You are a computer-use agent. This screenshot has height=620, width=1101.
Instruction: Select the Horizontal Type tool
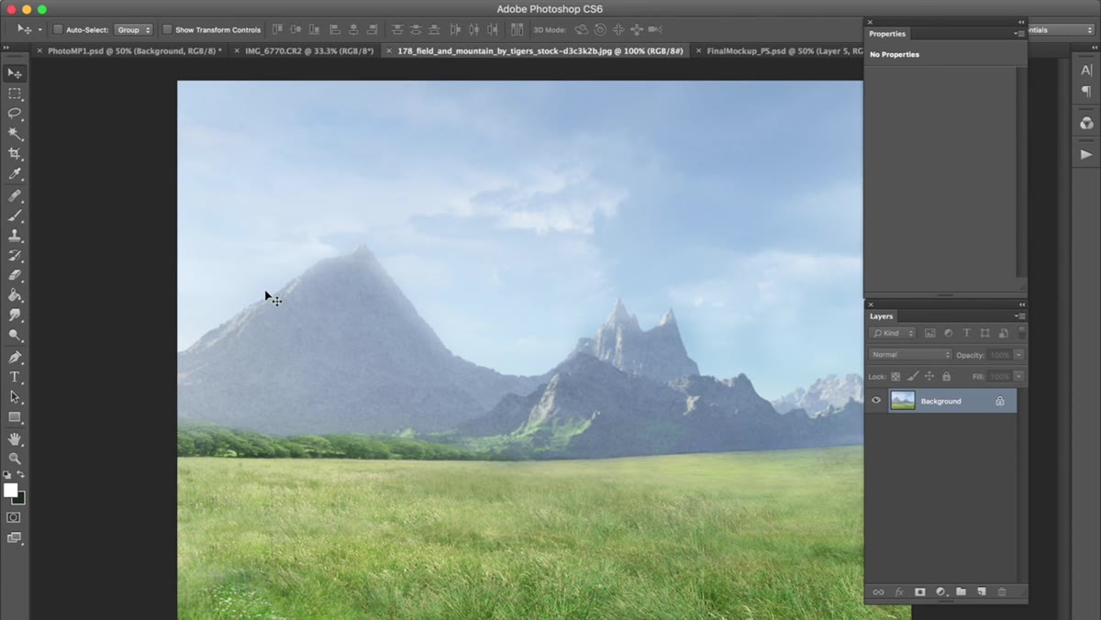15,377
